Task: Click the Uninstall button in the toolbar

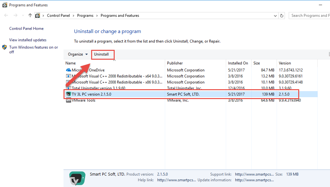Action: 101,54
